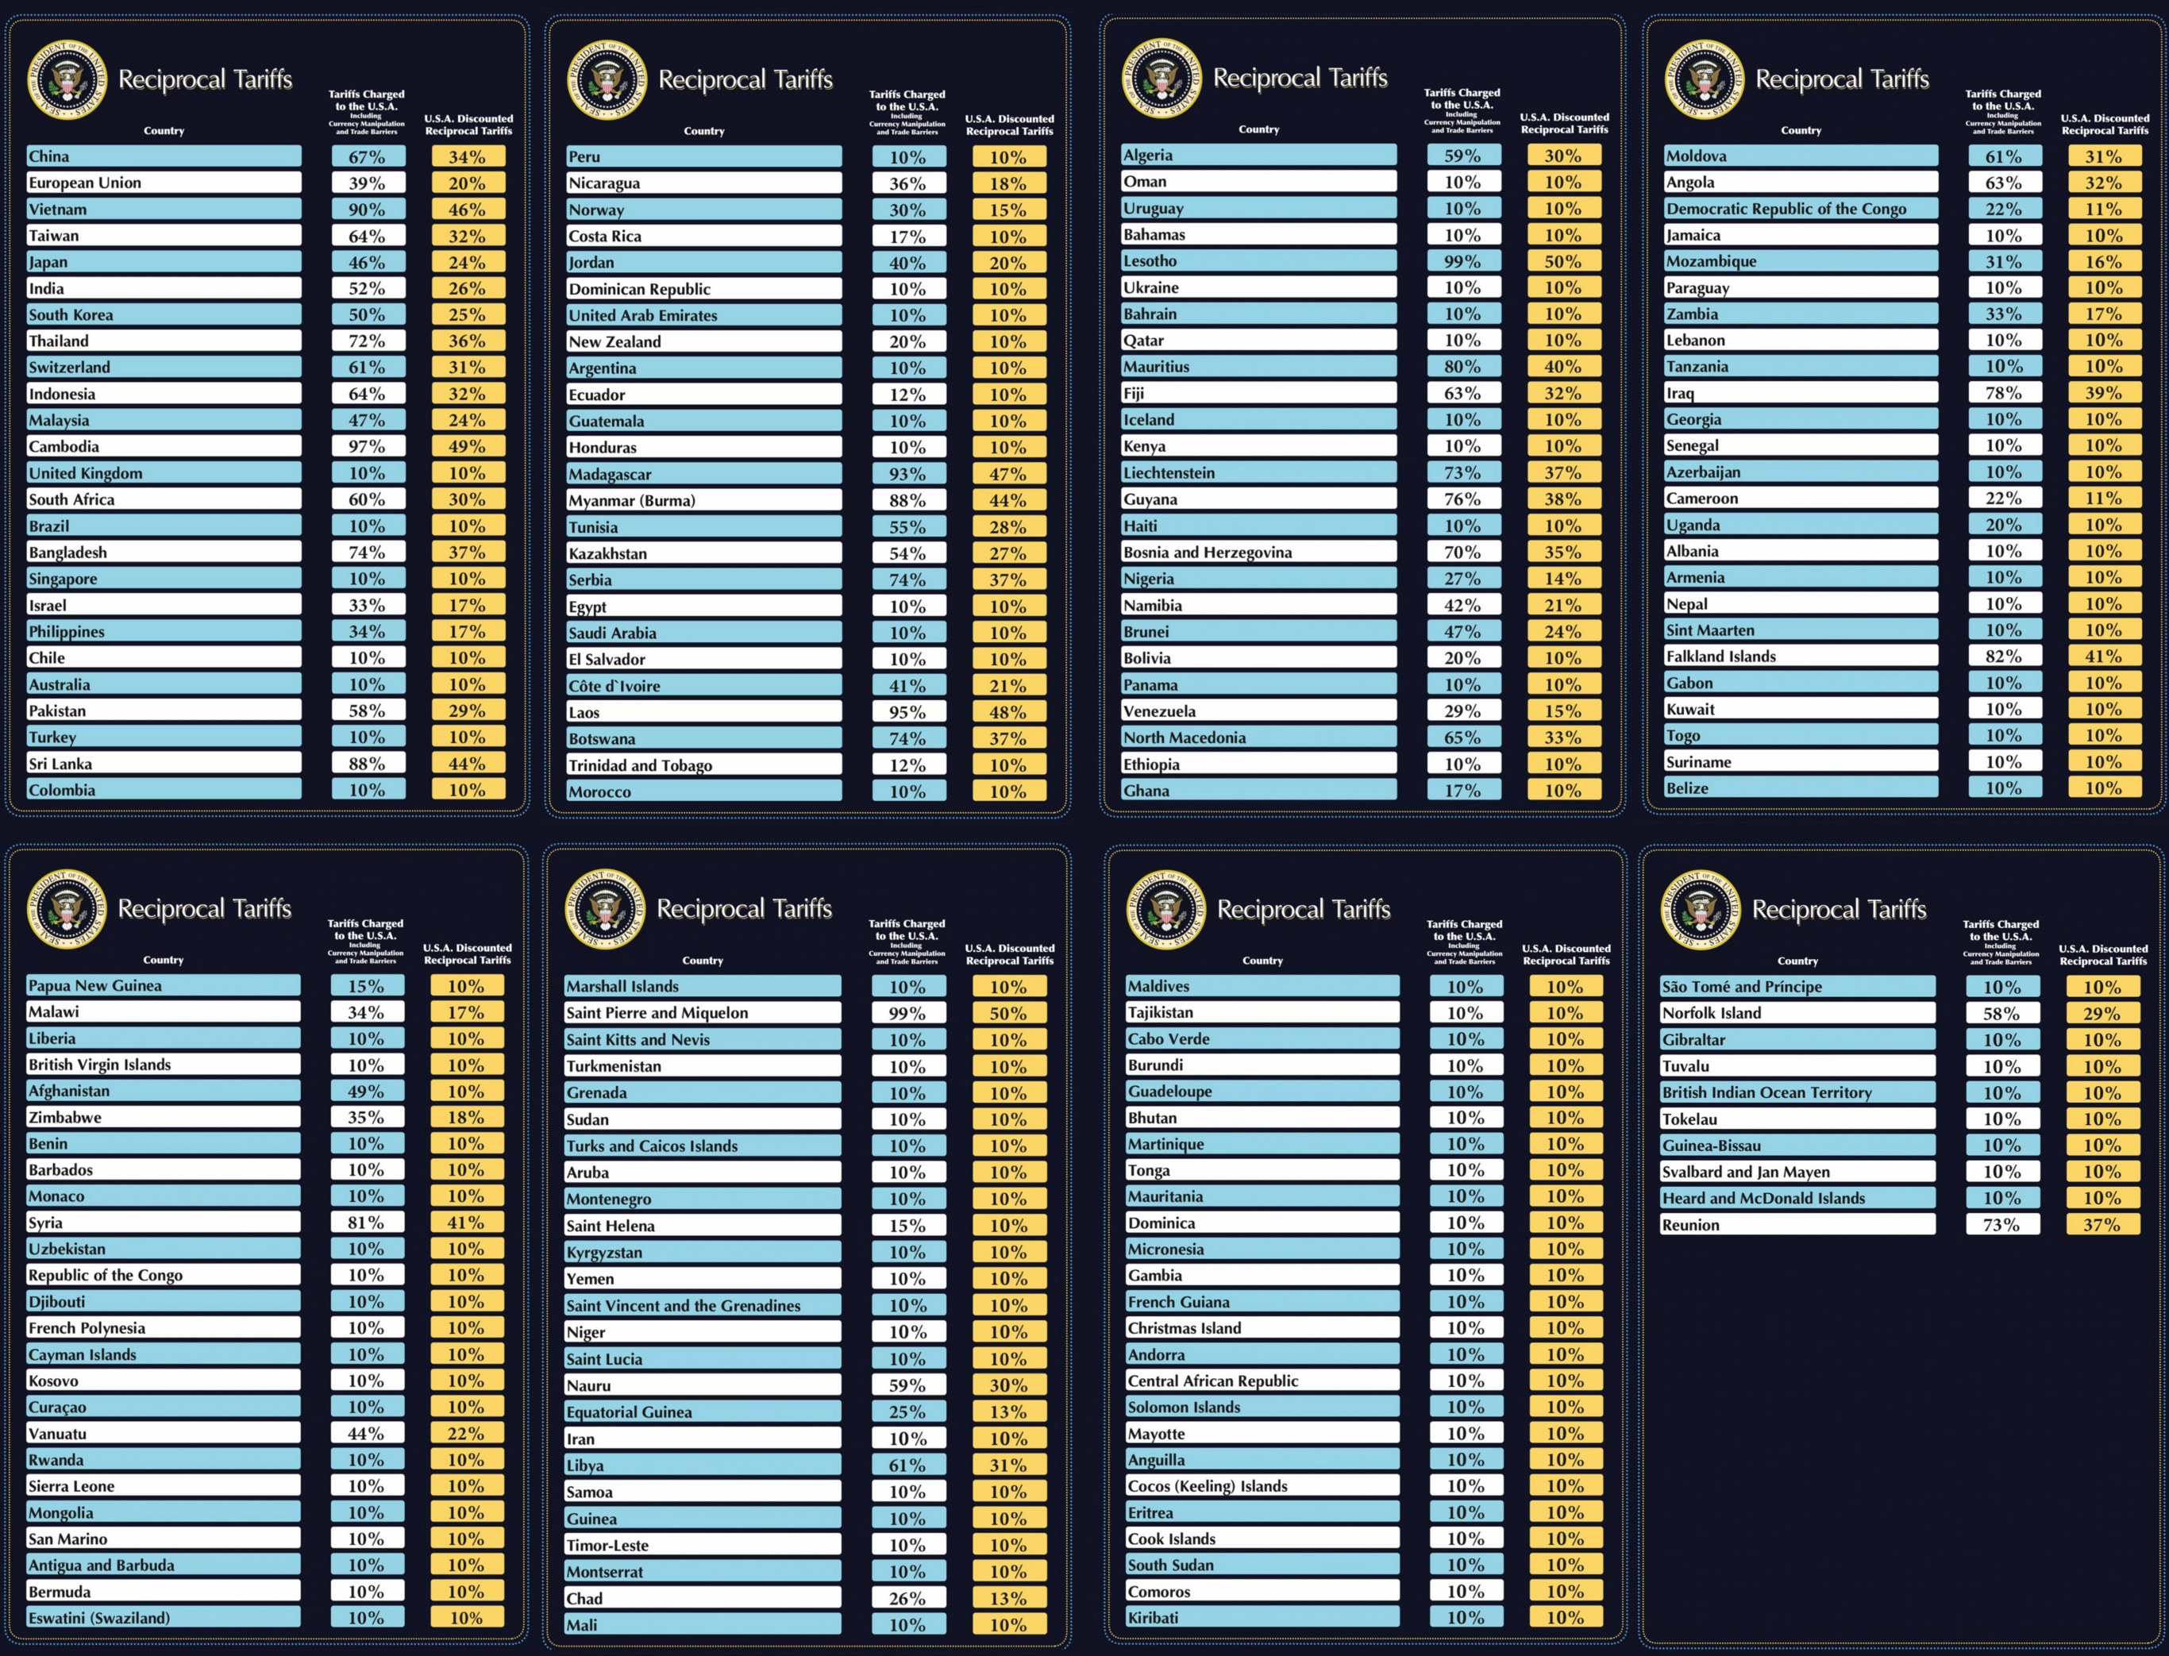Select the China country row label
Viewport: 2169px width, 1656px height.
[164, 156]
